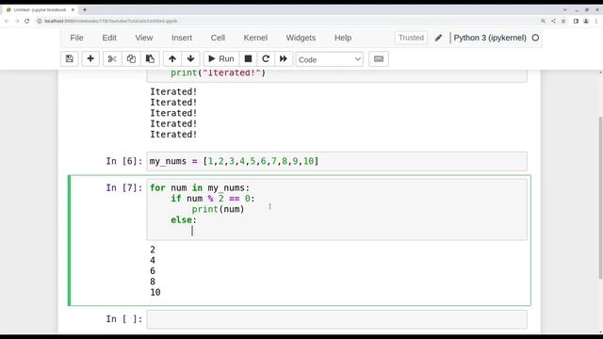
Task: Click the In [6] prompt label
Action: pyautogui.click(x=124, y=161)
